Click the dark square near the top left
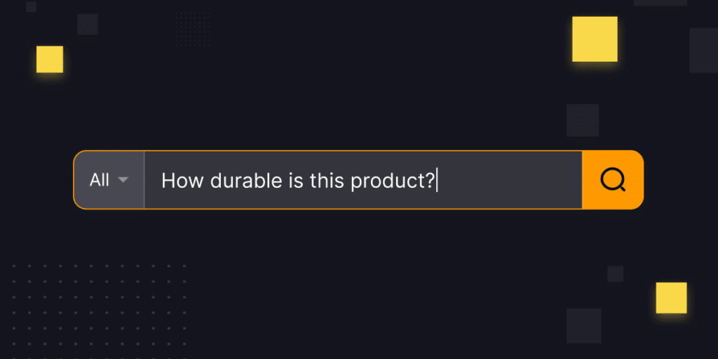This screenshot has height=359, width=718. pos(88,25)
